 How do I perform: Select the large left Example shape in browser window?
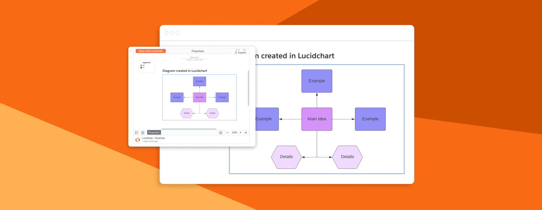pyautogui.click(x=267, y=119)
